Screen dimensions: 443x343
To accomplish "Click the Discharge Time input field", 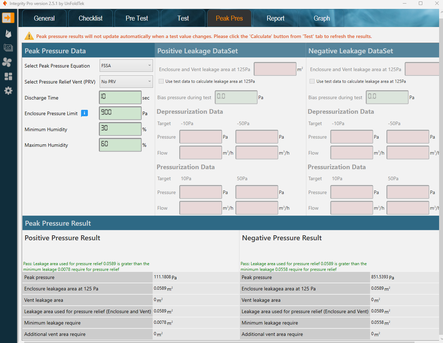I will [120, 97].
